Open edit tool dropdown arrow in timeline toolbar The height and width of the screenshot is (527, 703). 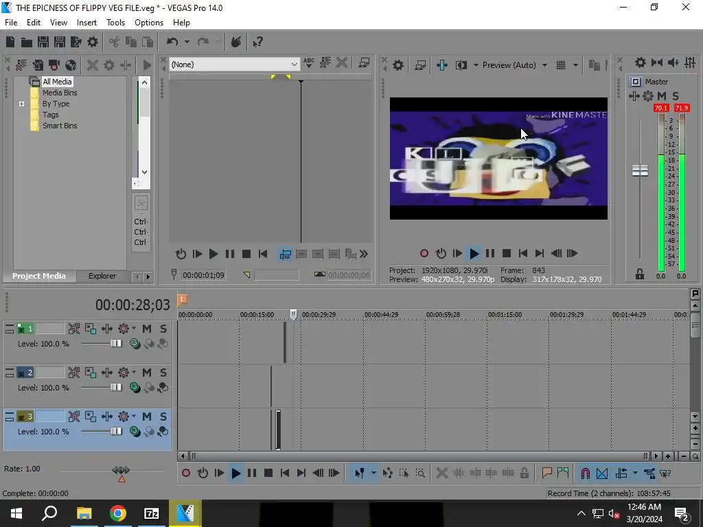pyautogui.click(x=373, y=473)
